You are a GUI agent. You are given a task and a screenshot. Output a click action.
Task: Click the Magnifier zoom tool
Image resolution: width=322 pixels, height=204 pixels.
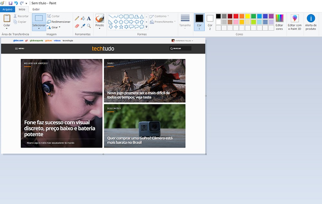click(89, 26)
